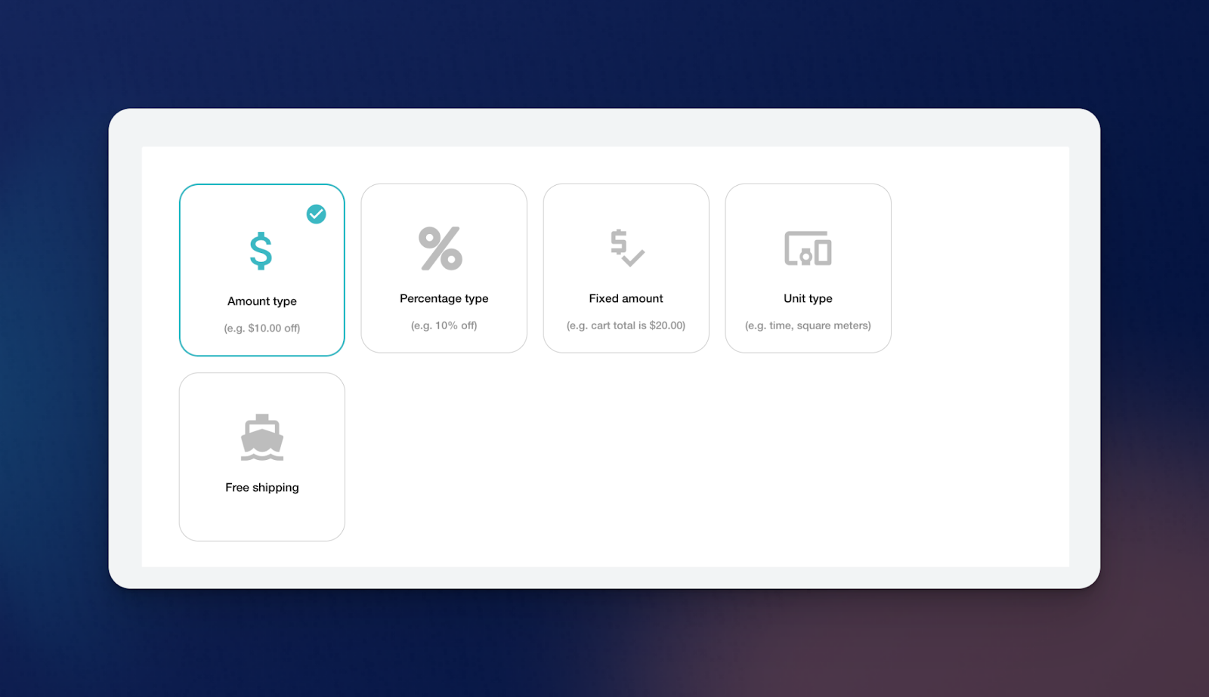This screenshot has width=1209, height=697.
Task: Click the "(e.g. $10.00 off)" hint text
Action: pyautogui.click(x=262, y=328)
